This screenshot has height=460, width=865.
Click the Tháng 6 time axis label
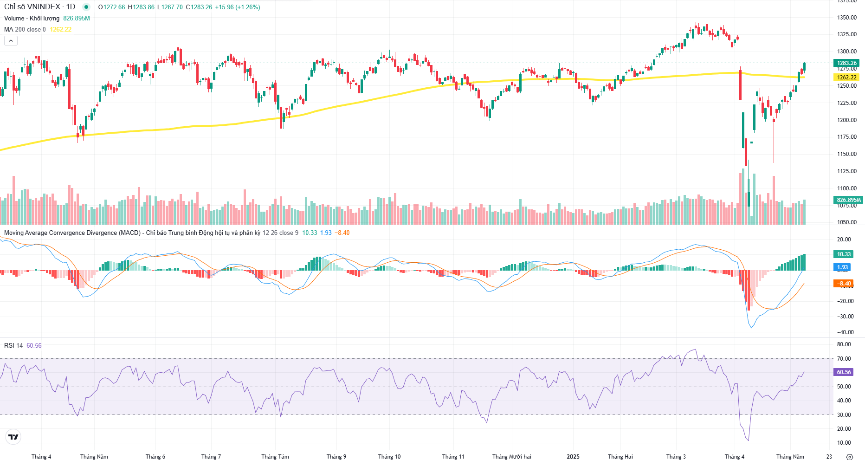(x=155, y=457)
